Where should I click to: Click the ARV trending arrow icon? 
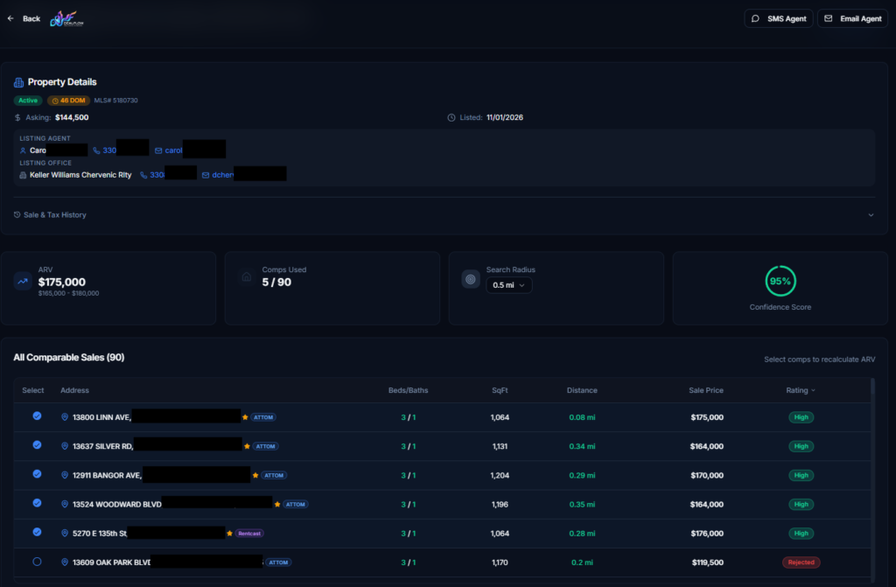coord(23,281)
